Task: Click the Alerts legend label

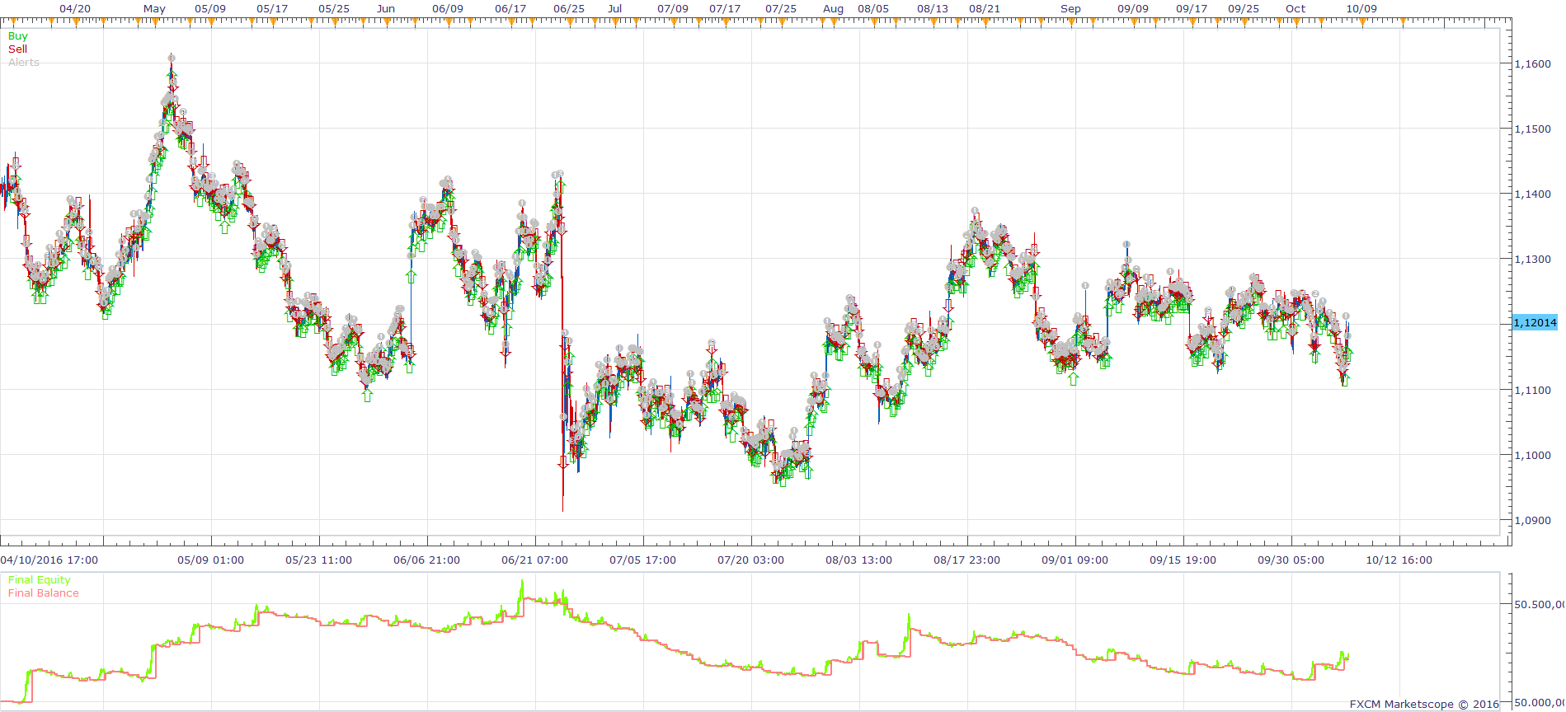Action: tap(24, 63)
